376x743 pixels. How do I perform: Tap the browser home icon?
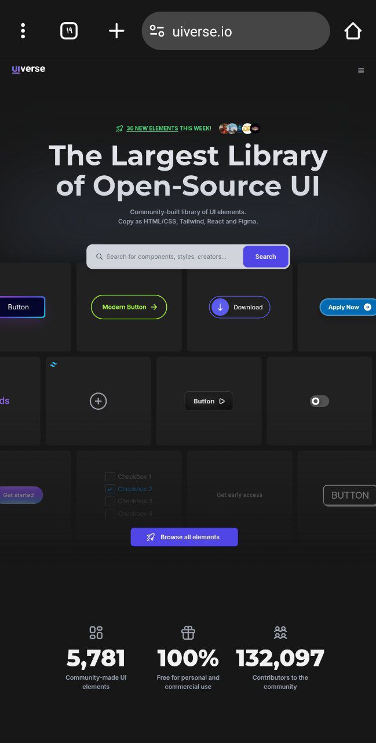pos(353,31)
